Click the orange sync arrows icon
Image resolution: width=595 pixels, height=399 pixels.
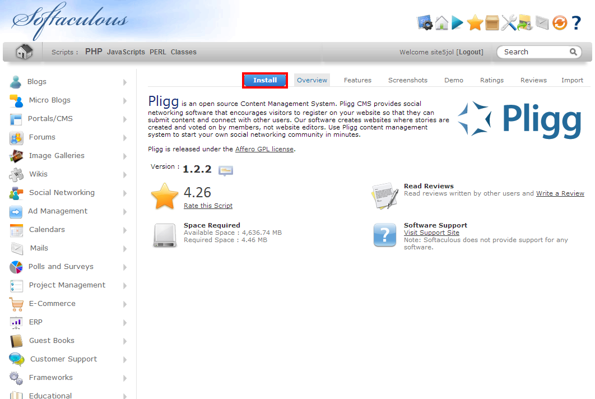coord(559,23)
